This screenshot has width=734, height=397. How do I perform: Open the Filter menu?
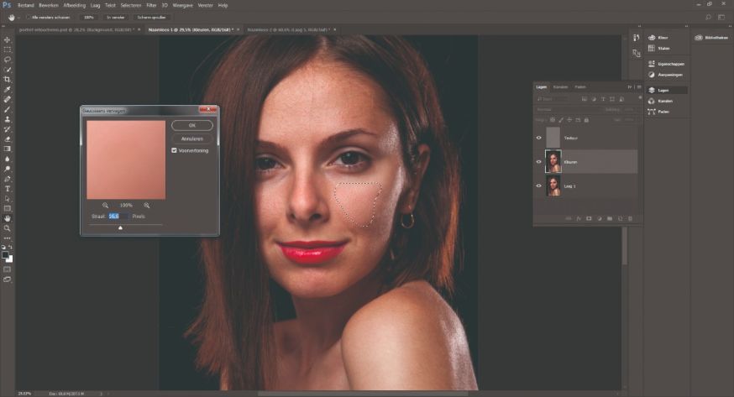click(x=151, y=5)
